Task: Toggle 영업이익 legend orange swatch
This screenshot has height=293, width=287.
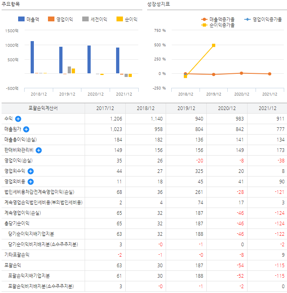Action: point(51,19)
